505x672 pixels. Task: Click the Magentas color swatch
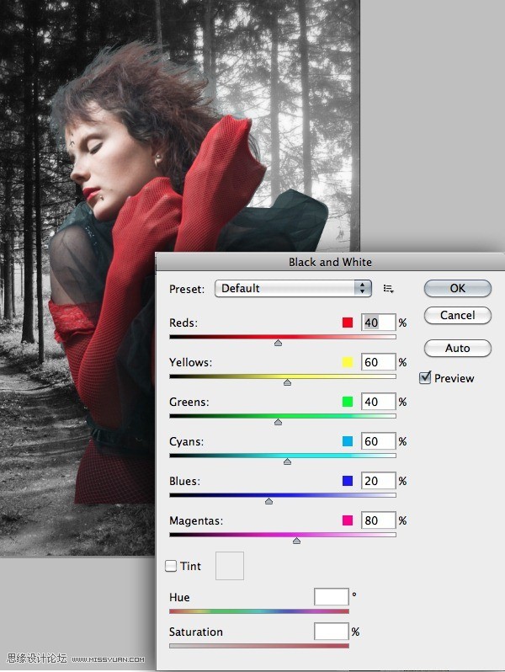pyautogui.click(x=348, y=520)
